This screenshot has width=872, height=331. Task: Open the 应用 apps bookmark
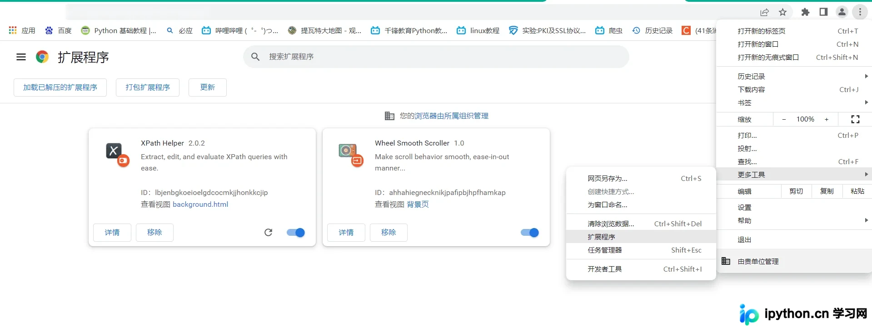coord(22,30)
